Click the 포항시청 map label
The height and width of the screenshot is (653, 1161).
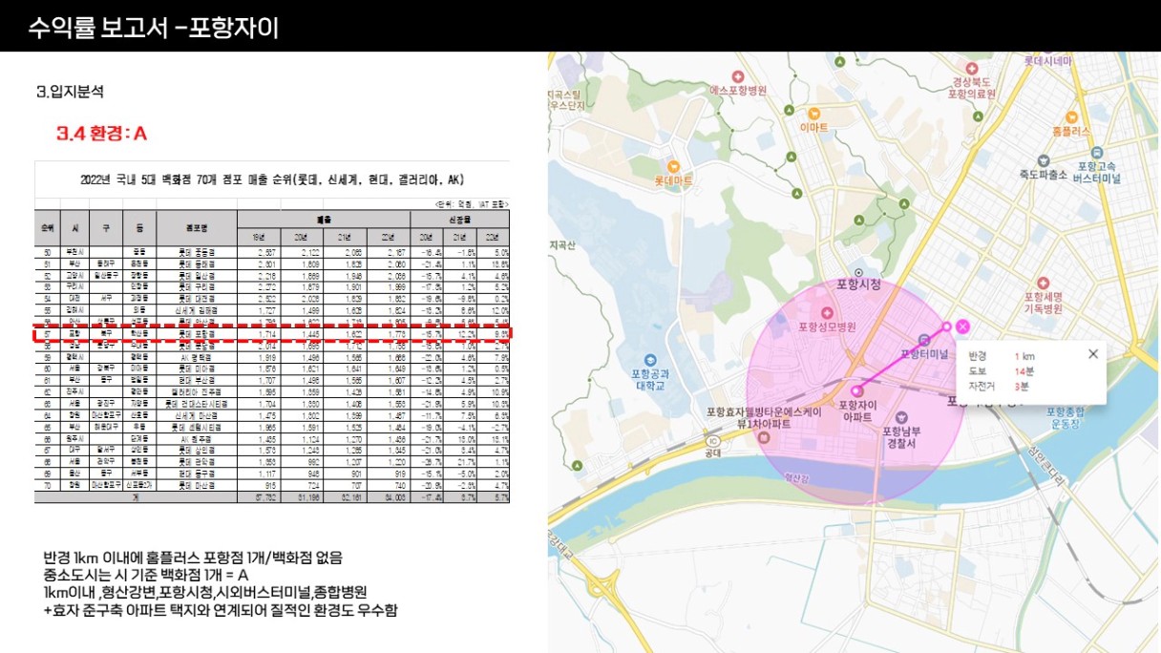(x=857, y=286)
